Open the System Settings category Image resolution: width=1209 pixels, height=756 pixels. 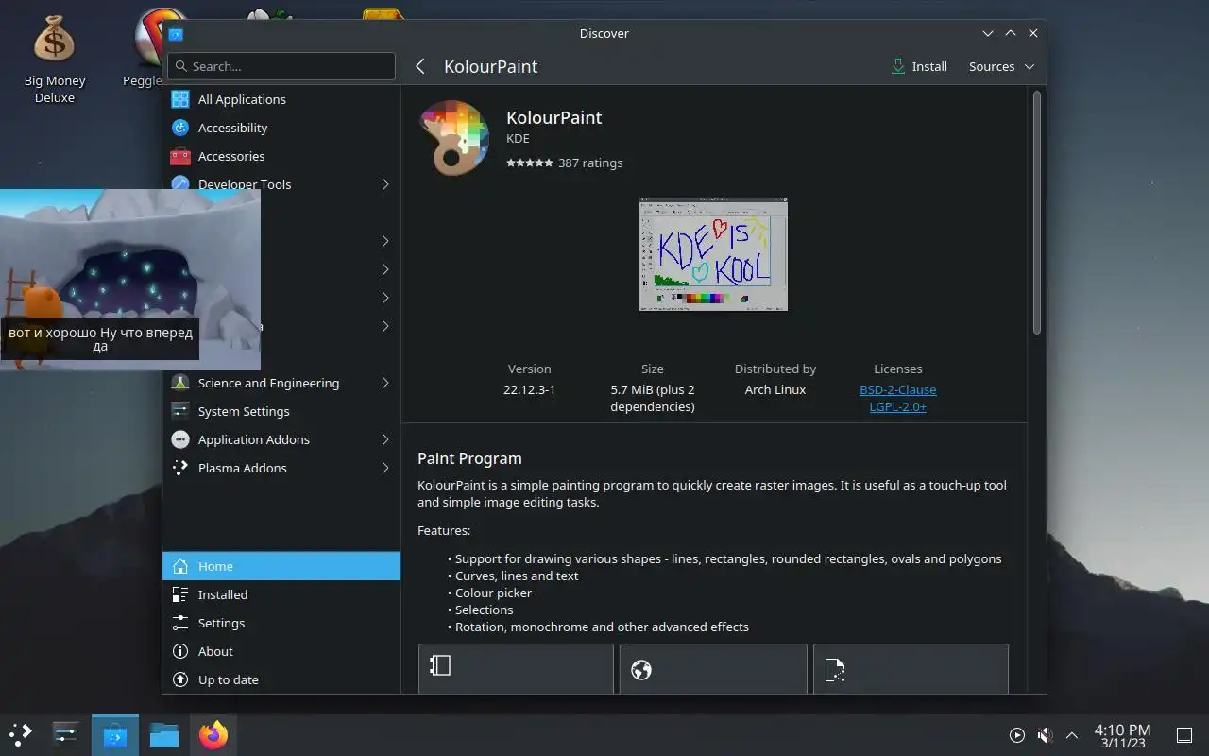pyautogui.click(x=281, y=411)
